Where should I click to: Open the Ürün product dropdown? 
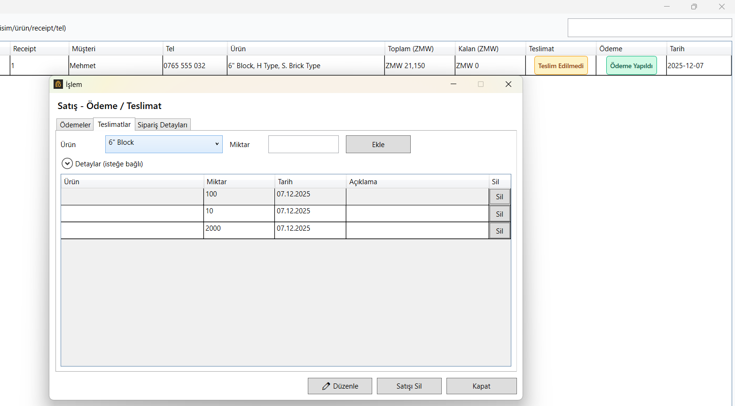coord(164,144)
